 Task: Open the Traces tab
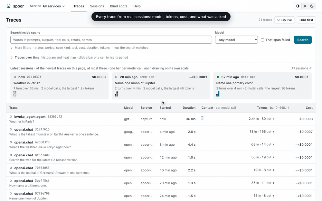click(79, 6)
